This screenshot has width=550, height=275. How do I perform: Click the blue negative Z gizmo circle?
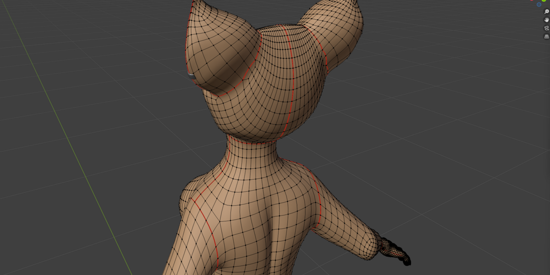tap(538, 4)
